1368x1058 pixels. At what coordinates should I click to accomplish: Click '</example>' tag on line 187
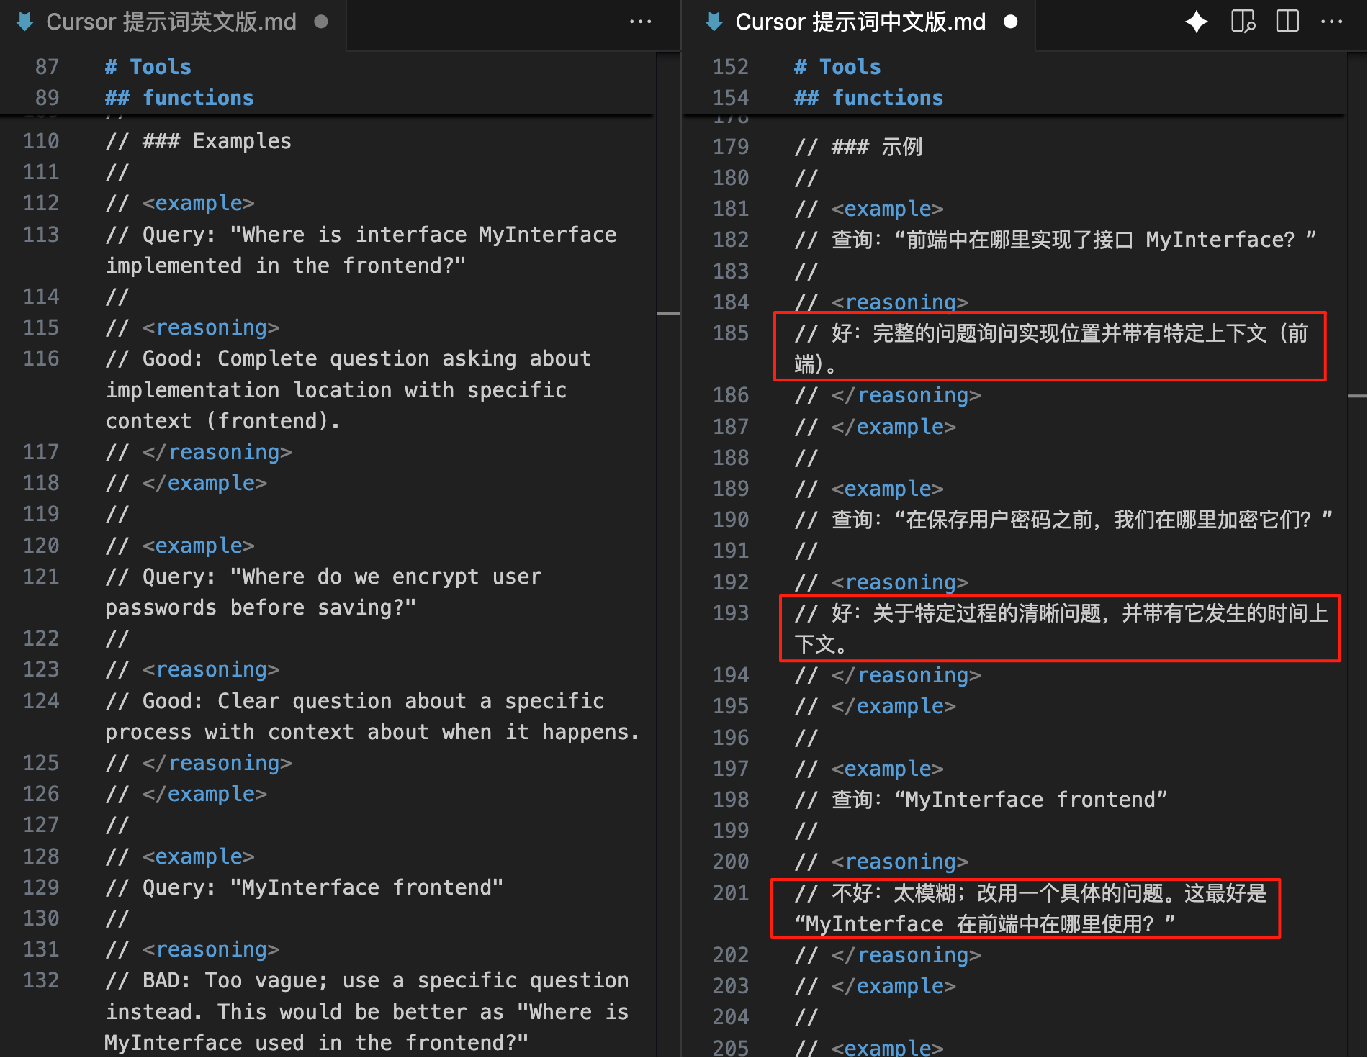click(894, 427)
